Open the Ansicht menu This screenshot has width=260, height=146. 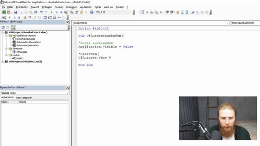pos(35,7)
